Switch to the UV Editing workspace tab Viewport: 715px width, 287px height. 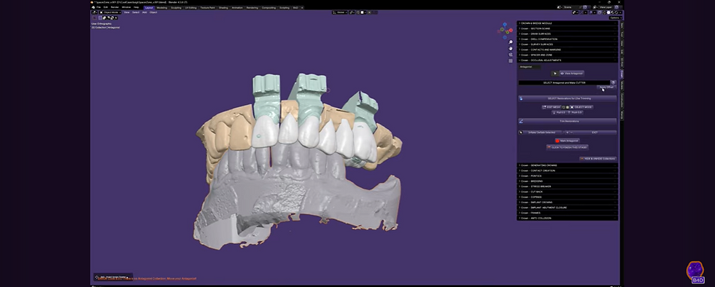click(190, 7)
